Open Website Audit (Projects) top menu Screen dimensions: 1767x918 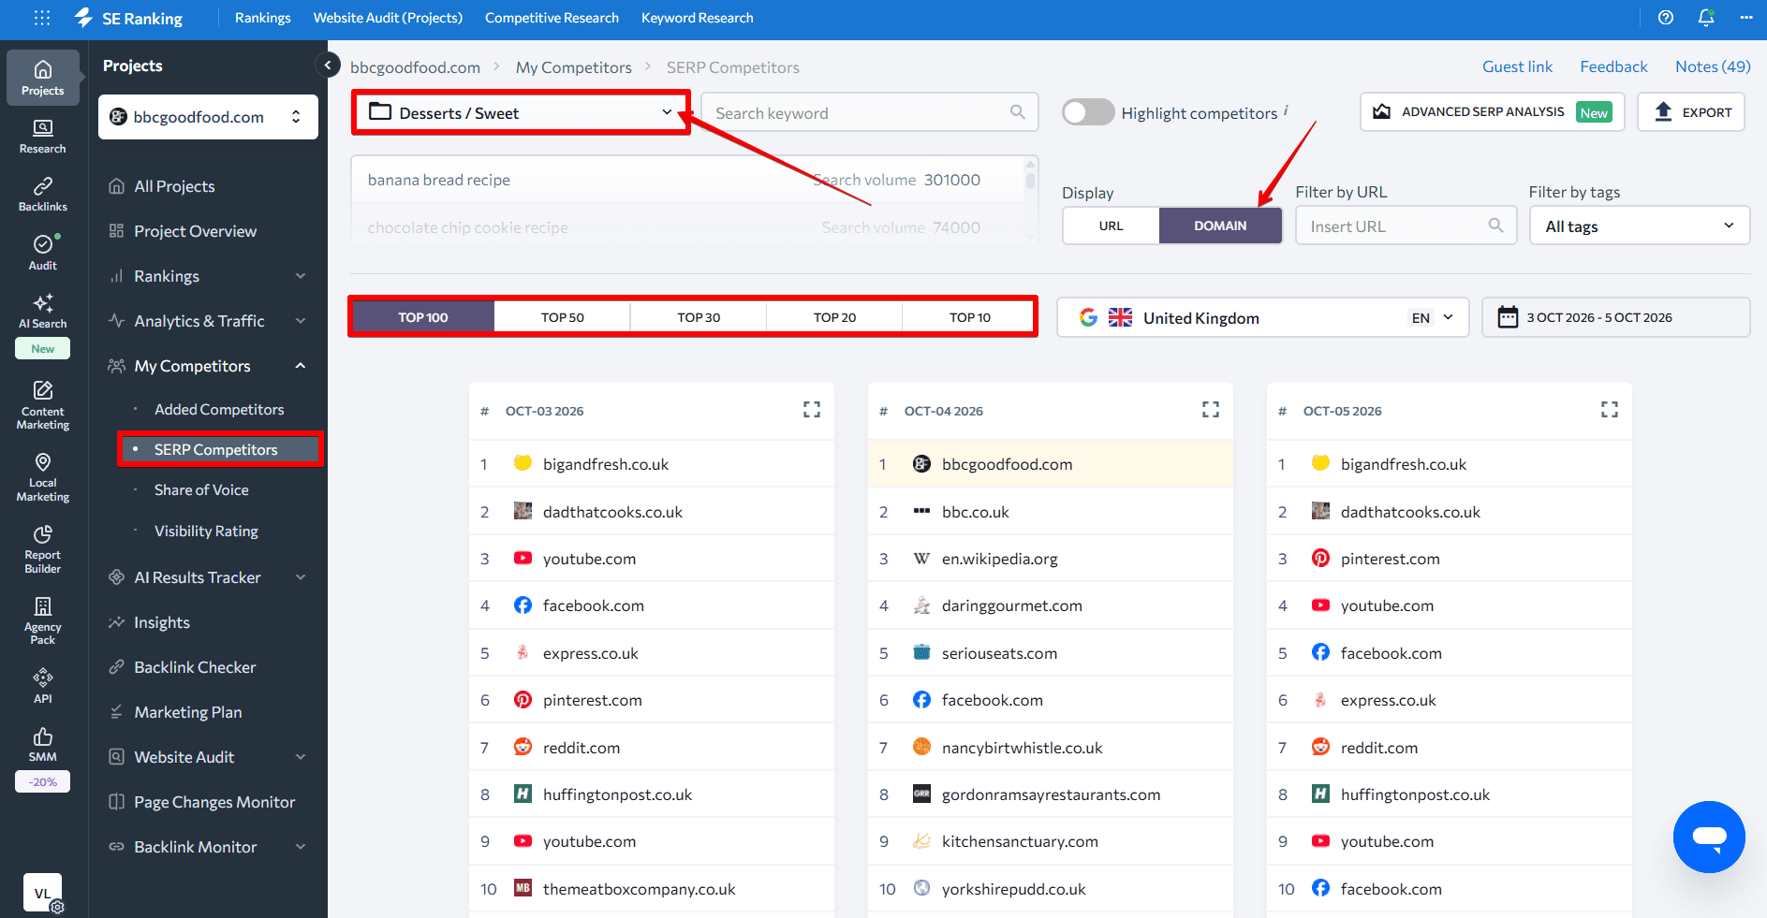pyautogui.click(x=388, y=18)
